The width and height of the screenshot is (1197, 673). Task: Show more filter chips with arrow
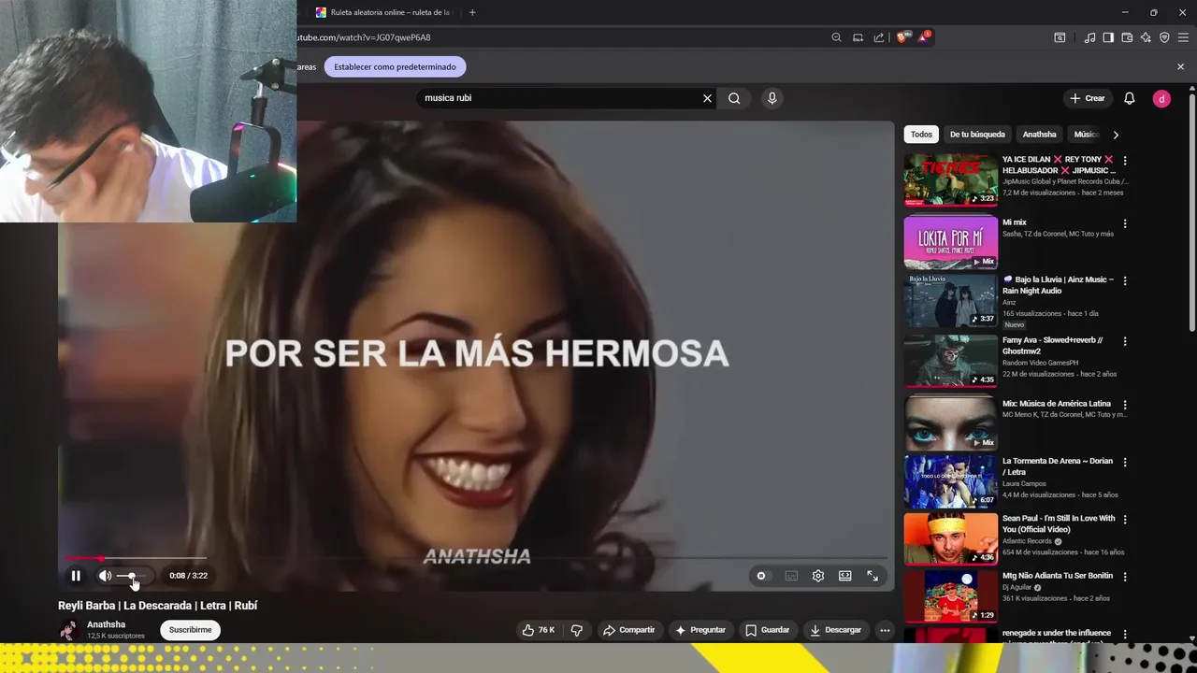point(1115,135)
